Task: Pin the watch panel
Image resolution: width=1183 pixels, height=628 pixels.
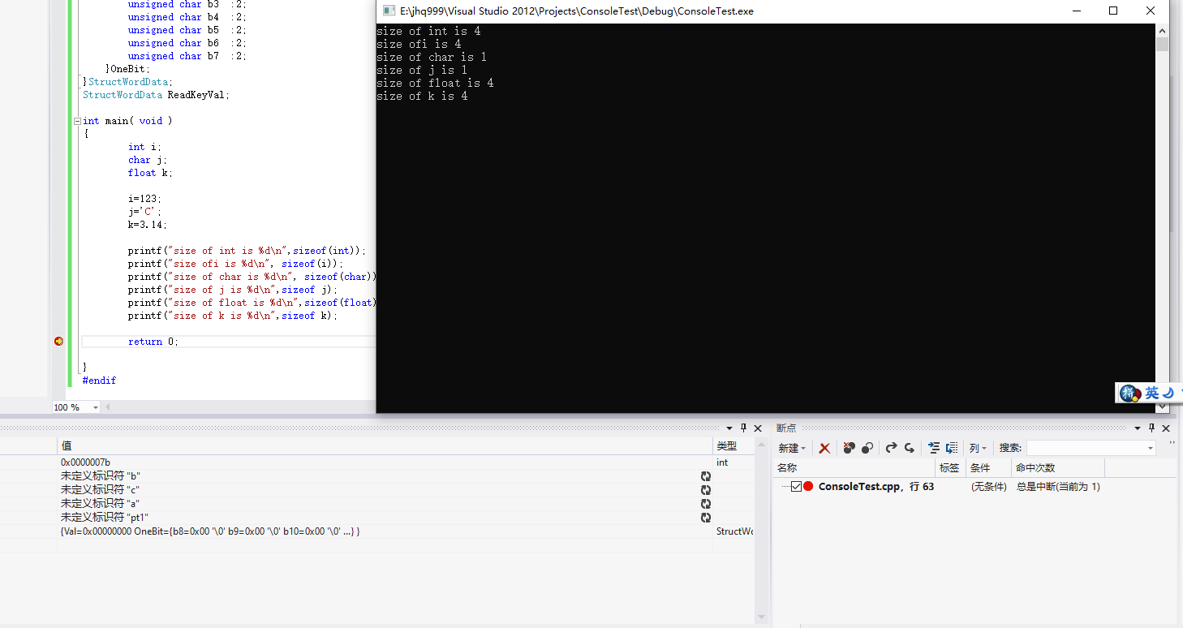Action: coord(743,428)
